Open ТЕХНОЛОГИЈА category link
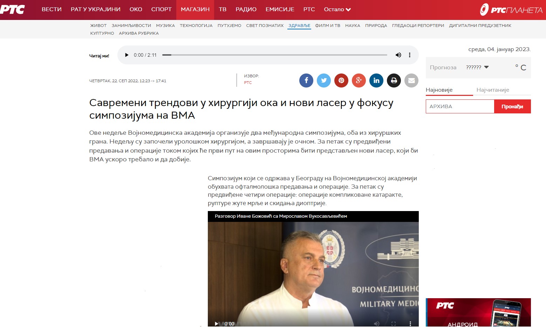 coord(196,26)
